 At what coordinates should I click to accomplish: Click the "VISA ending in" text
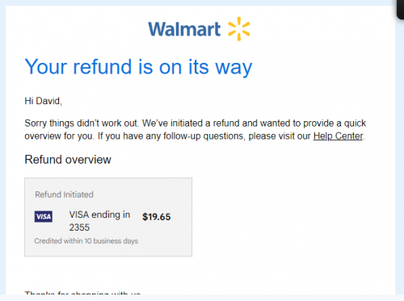99,215
